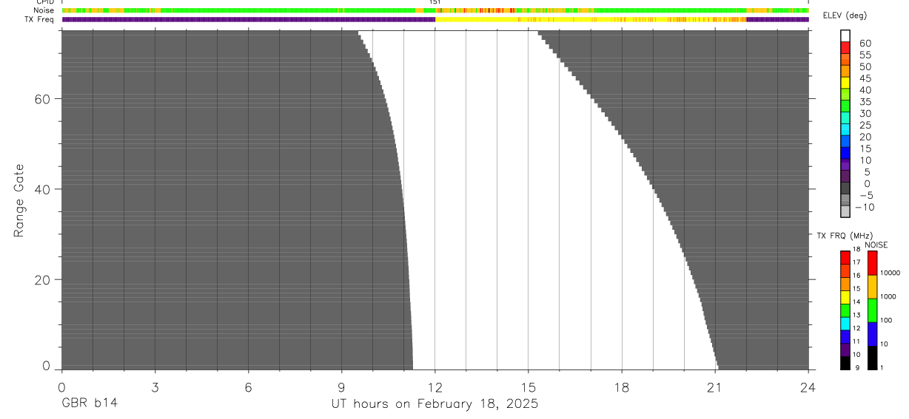The height and width of the screenshot is (419, 909).
Task: Select the cyan 12-13 MHz TX FRQ swatch
Action: pos(845,324)
